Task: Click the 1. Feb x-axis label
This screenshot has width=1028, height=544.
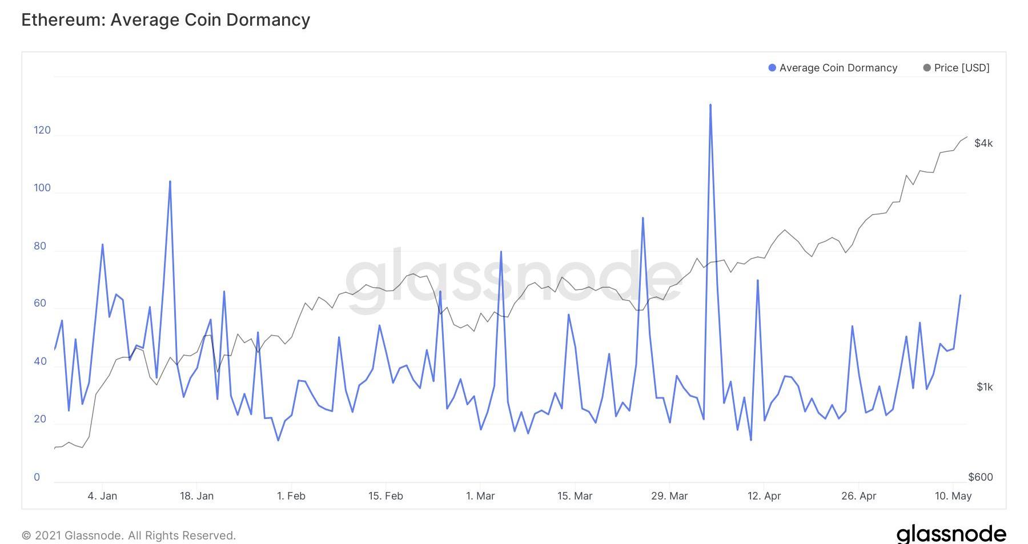Action: pos(291,496)
